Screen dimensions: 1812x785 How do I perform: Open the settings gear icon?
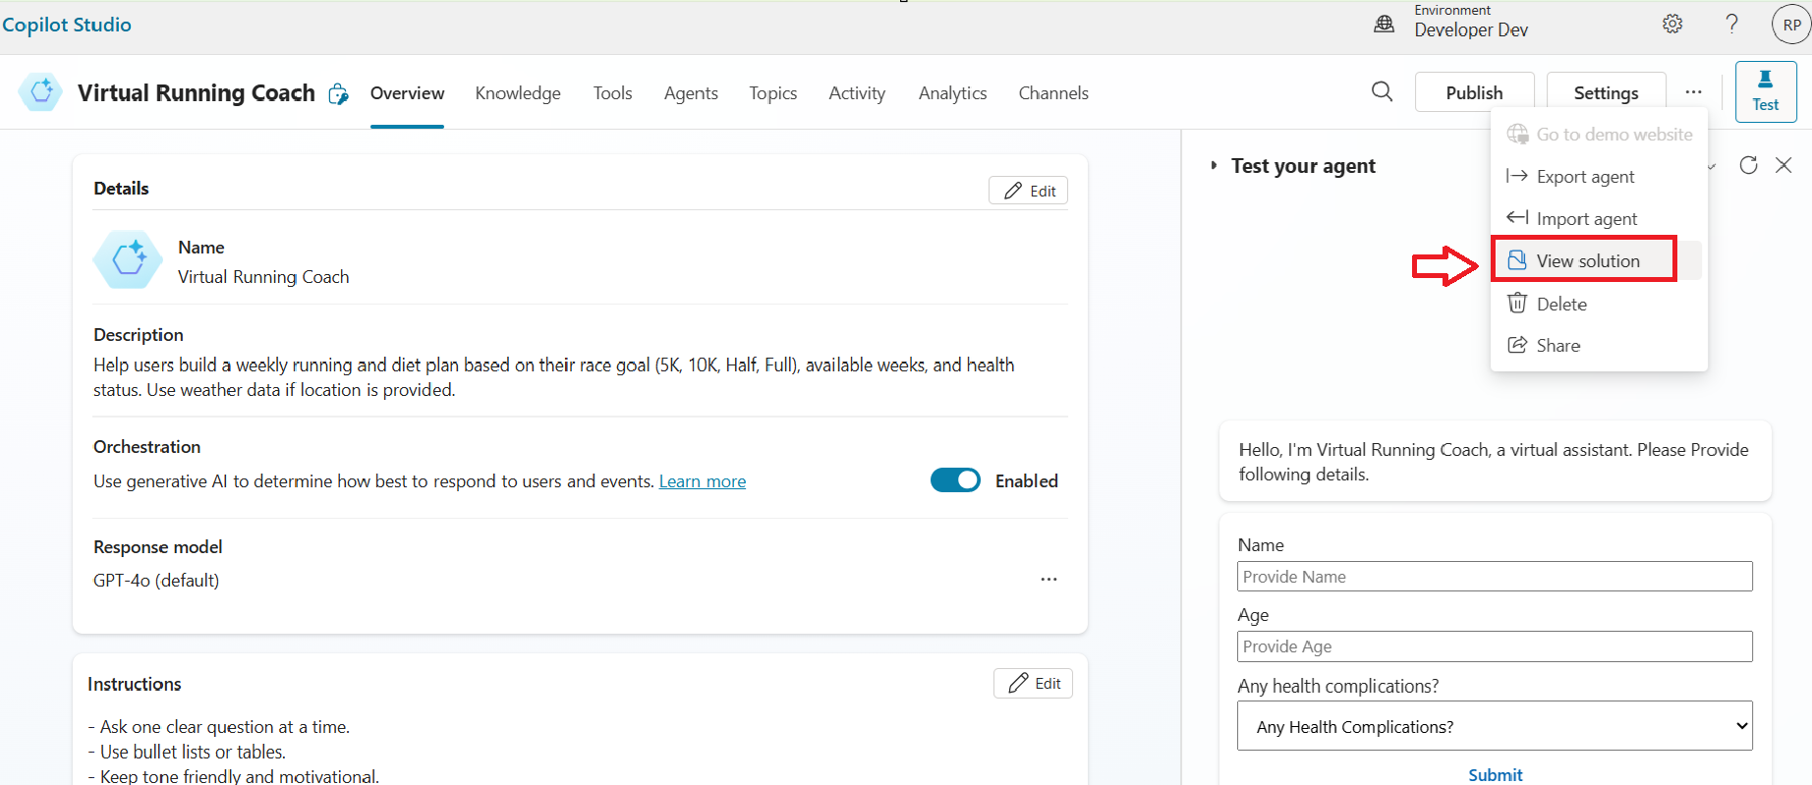pos(1671,25)
